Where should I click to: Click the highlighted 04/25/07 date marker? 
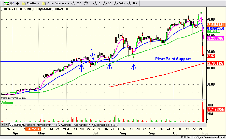[x=33, y=129]
